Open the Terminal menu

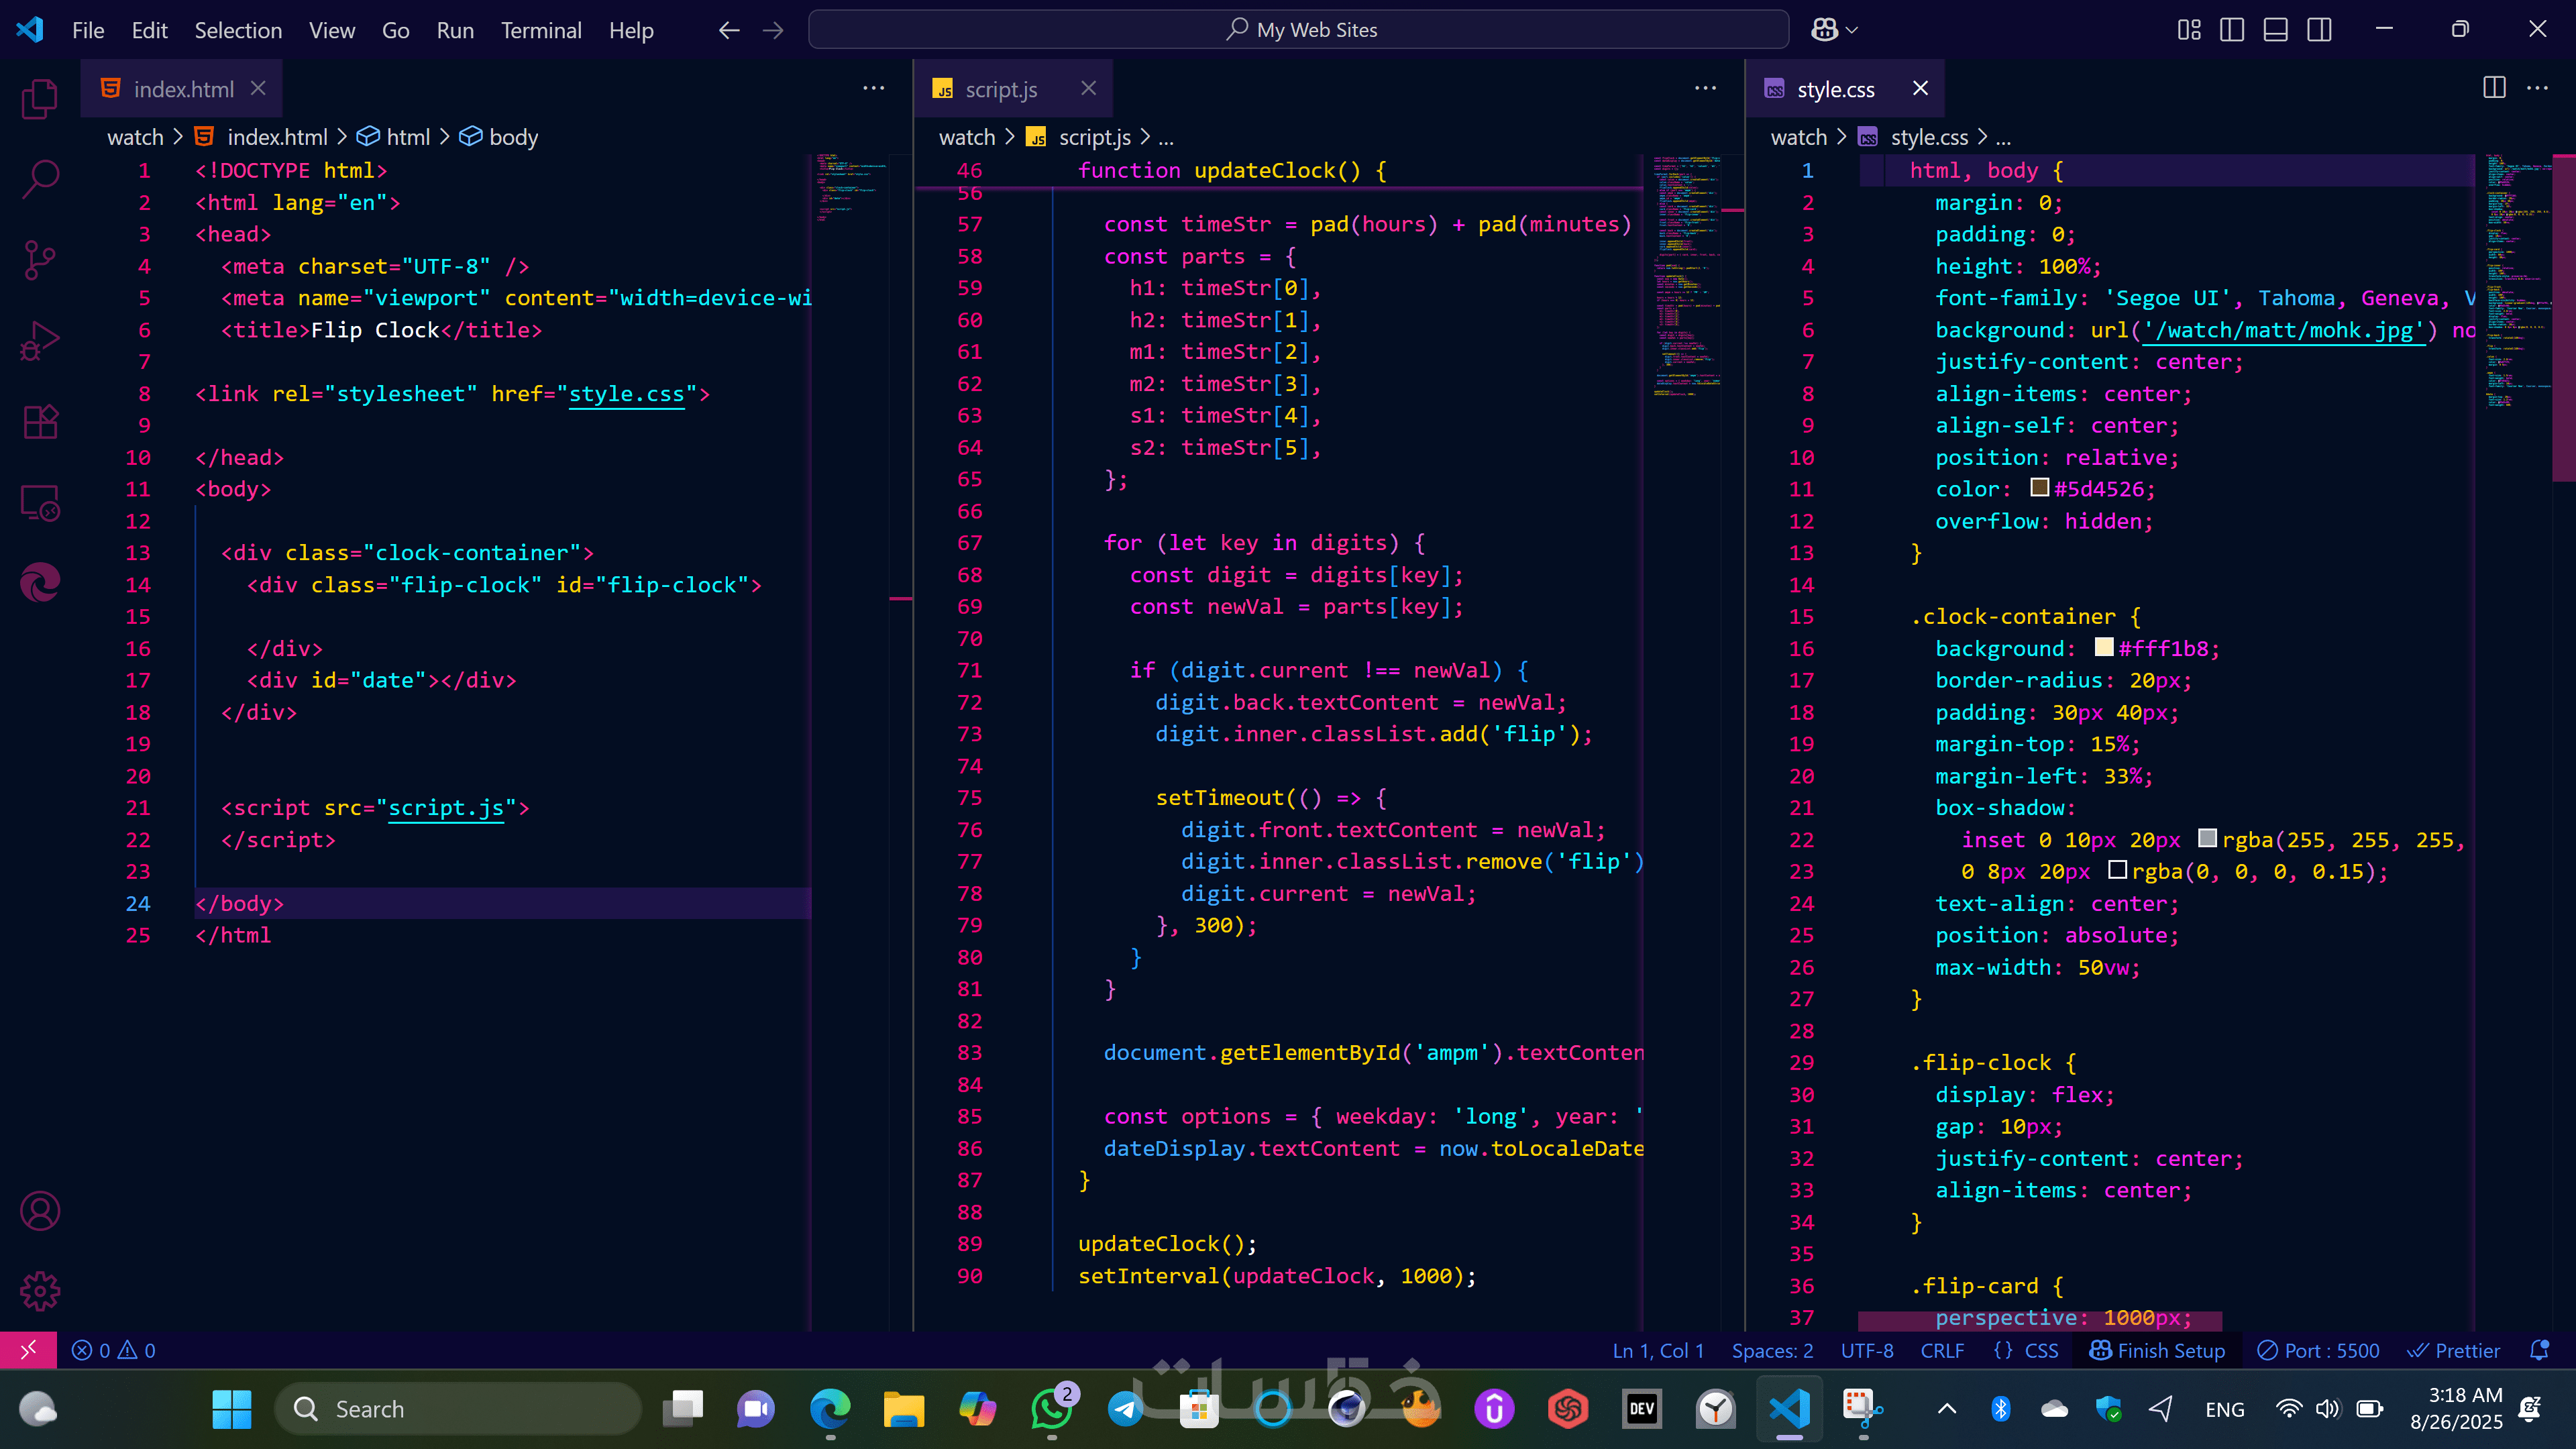point(541,30)
